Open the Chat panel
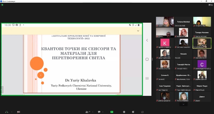This screenshot has height=114, width=214. click(x=99, y=112)
